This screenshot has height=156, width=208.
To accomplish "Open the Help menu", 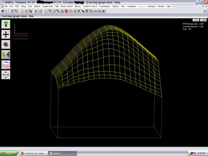I will [x=169, y=6].
